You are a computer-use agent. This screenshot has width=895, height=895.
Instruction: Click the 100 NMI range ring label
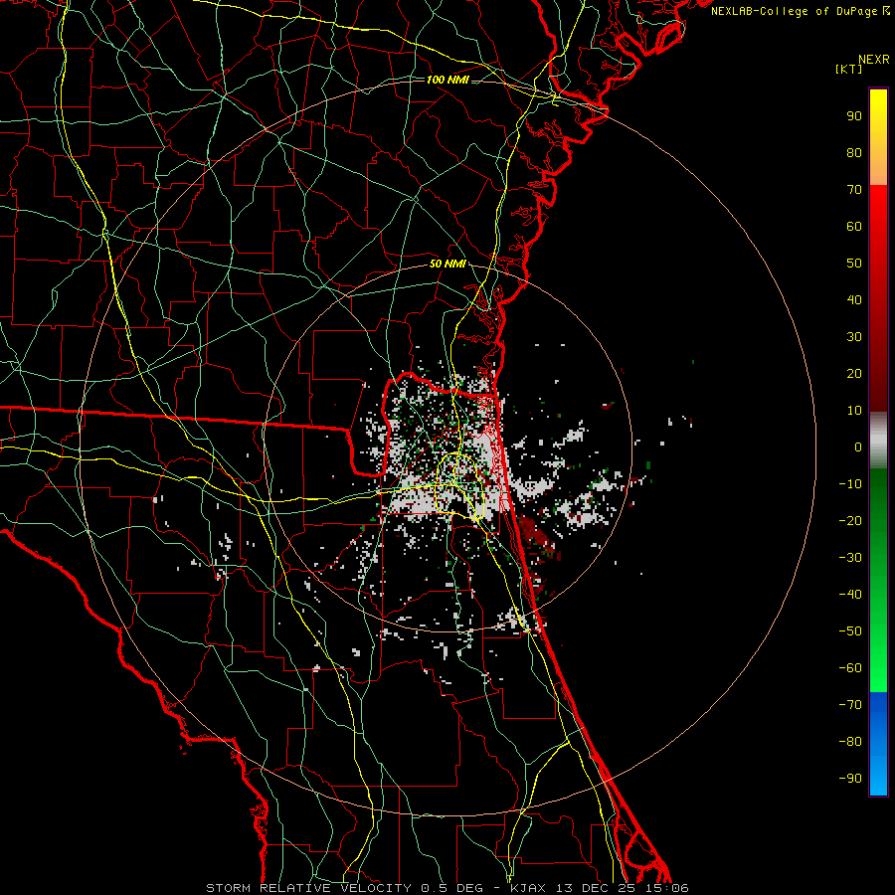click(x=447, y=80)
